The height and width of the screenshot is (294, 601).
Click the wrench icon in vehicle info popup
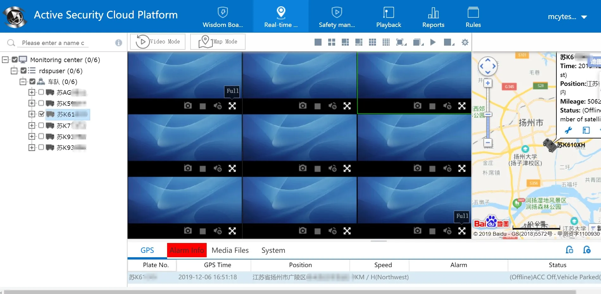(x=568, y=130)
